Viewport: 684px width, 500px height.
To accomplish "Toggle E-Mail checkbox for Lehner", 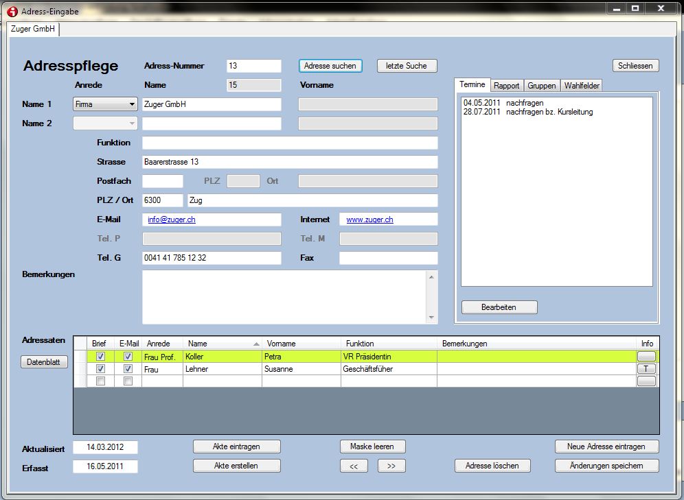I will tap(128, 369).
